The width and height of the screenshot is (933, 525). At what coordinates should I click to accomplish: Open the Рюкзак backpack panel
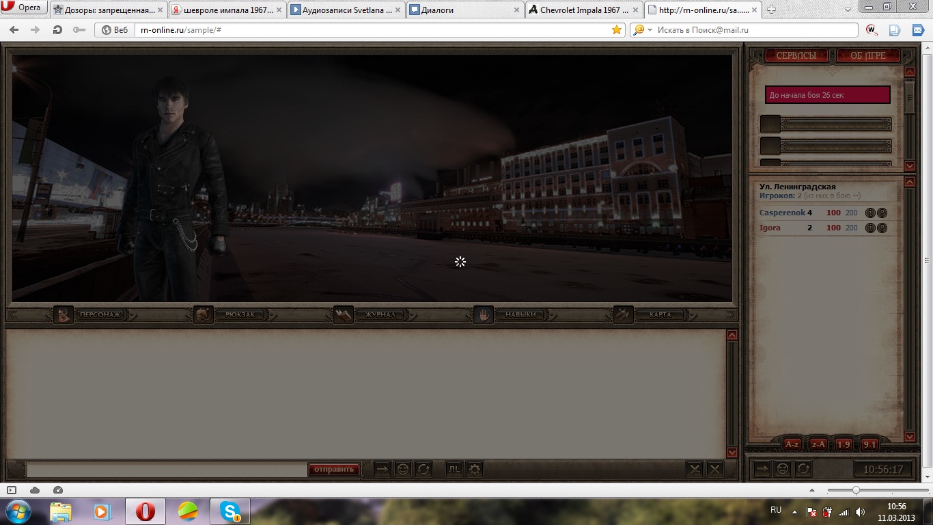point(239,314)
